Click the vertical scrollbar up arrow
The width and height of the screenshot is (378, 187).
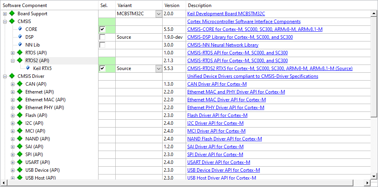coord(374,14)
